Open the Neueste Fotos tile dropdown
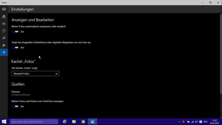 coord(35,74)
